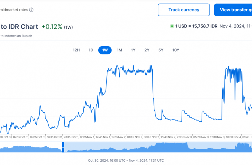Click the info icon beside midmarket rates

pos(31,10)
